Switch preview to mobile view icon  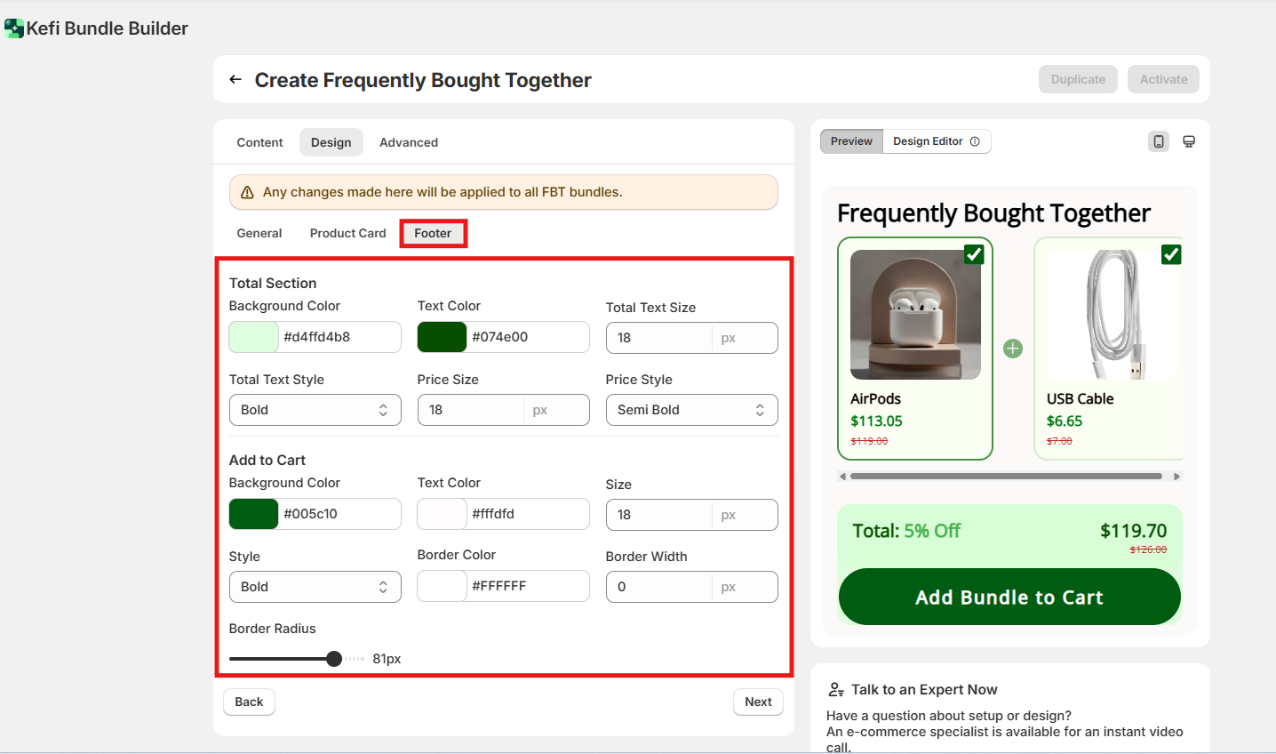(1159, 141)
